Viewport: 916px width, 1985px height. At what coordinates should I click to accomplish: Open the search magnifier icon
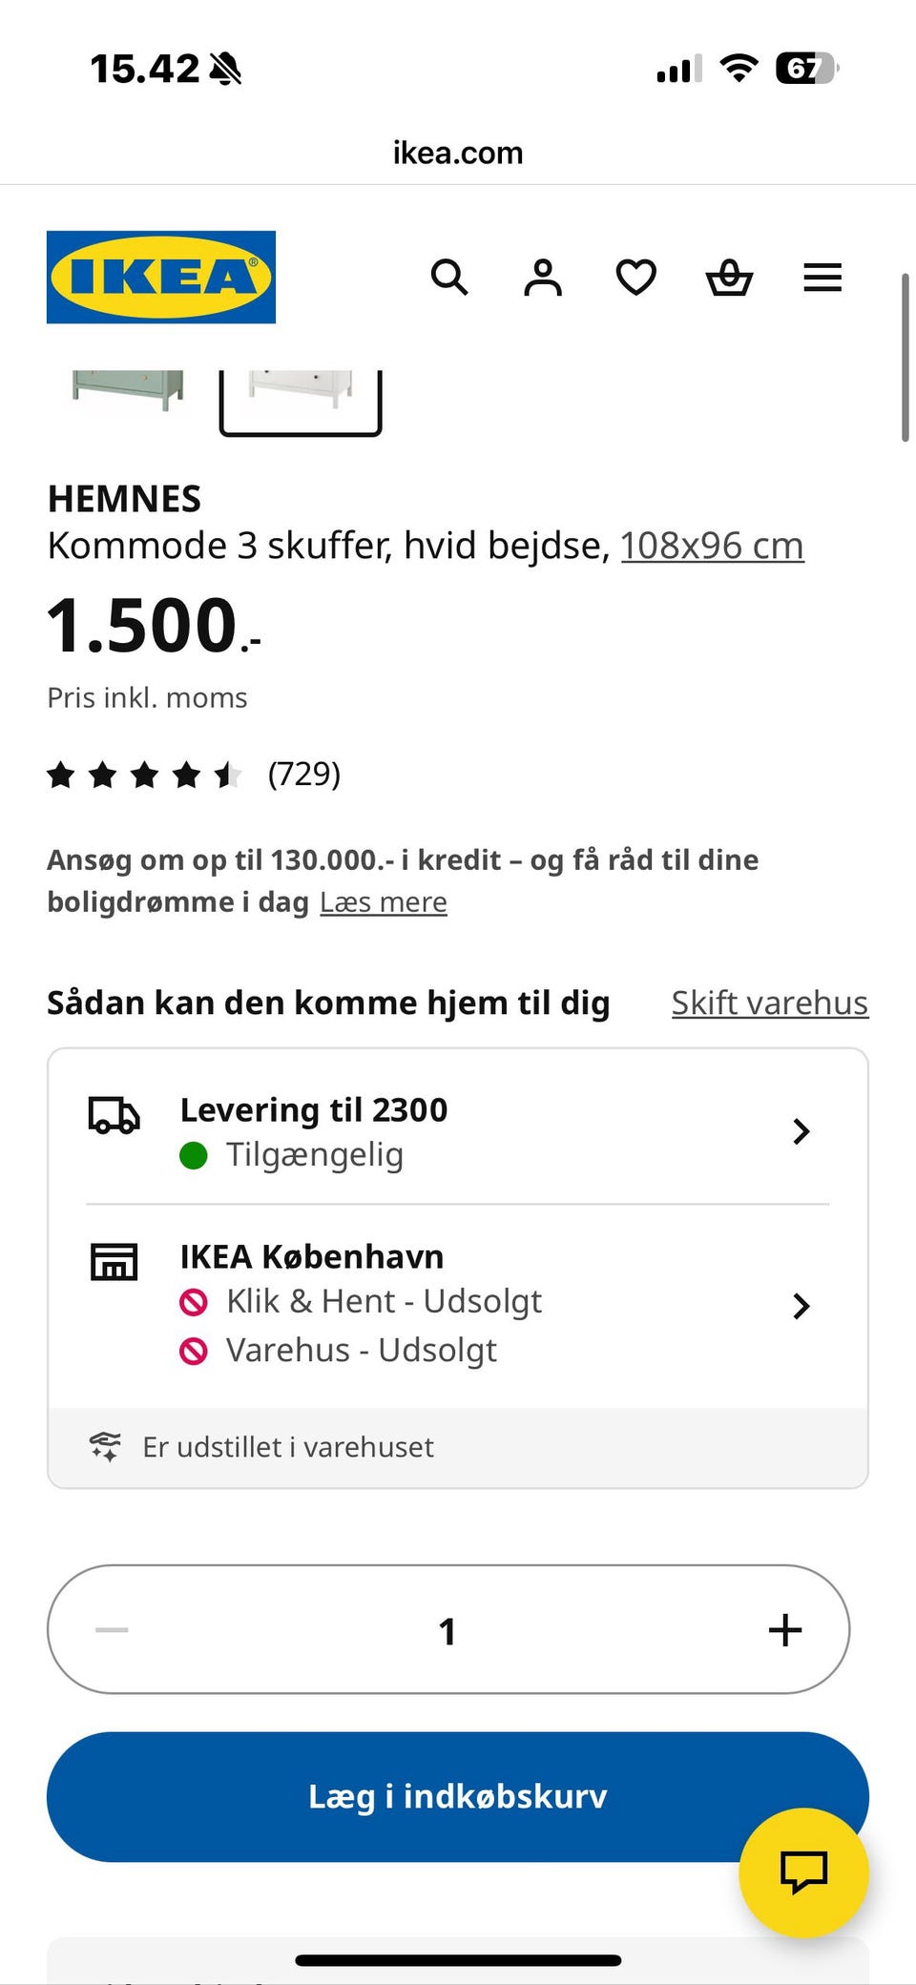(x=449, y=278)
